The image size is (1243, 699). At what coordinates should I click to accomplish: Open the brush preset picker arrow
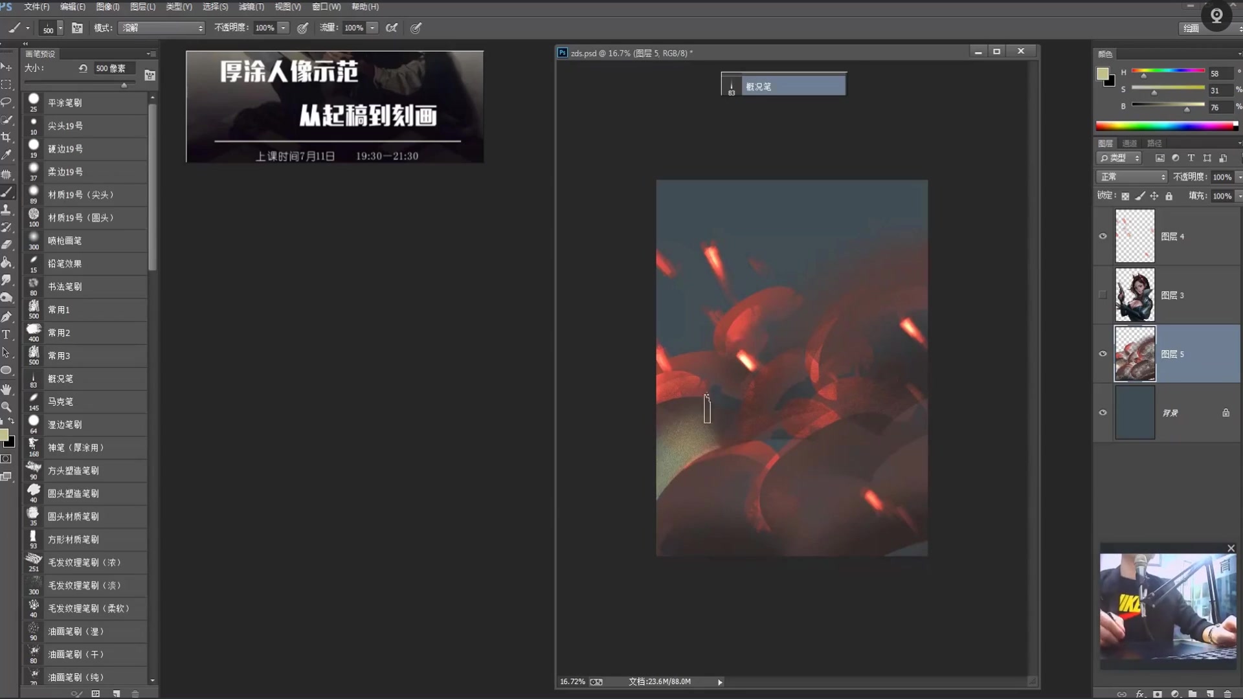tap(60, 28)
